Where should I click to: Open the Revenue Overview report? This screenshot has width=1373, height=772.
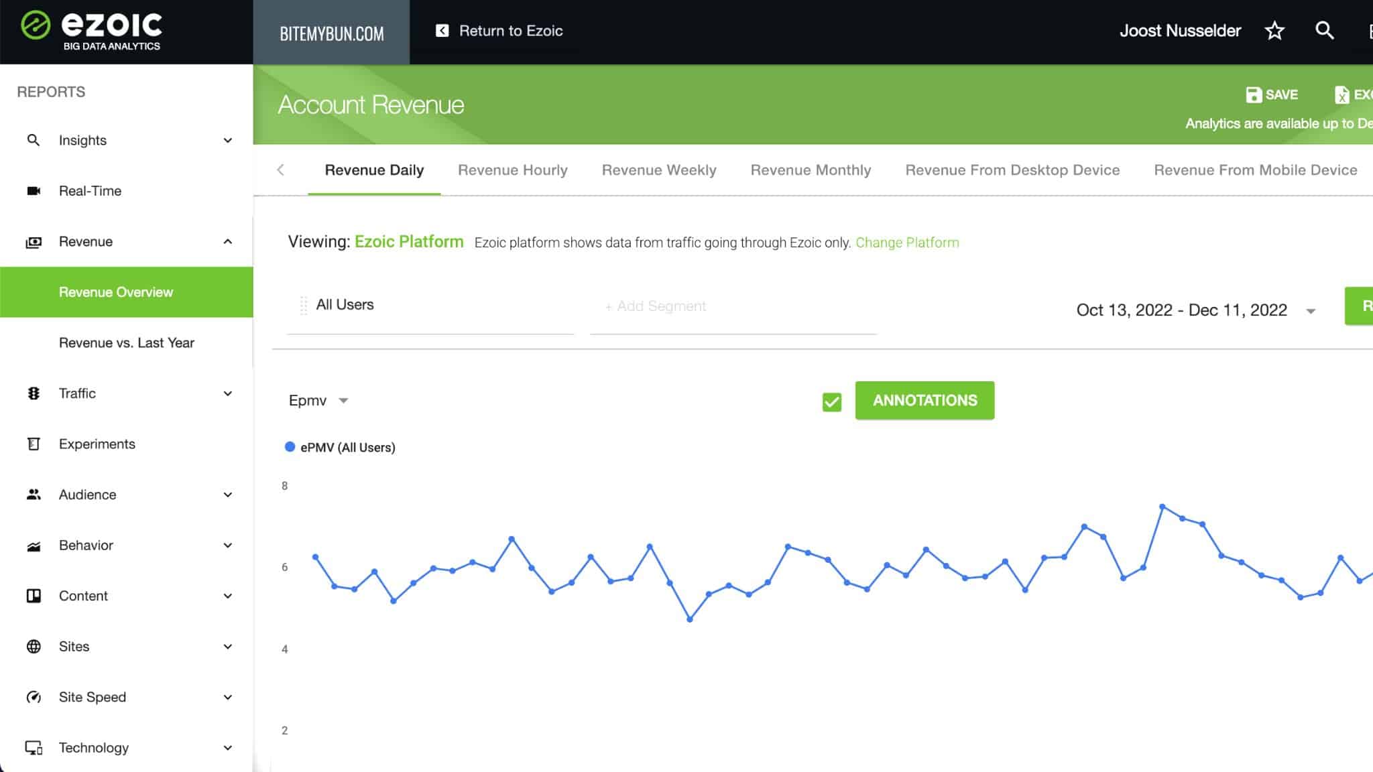coord(127,292)
